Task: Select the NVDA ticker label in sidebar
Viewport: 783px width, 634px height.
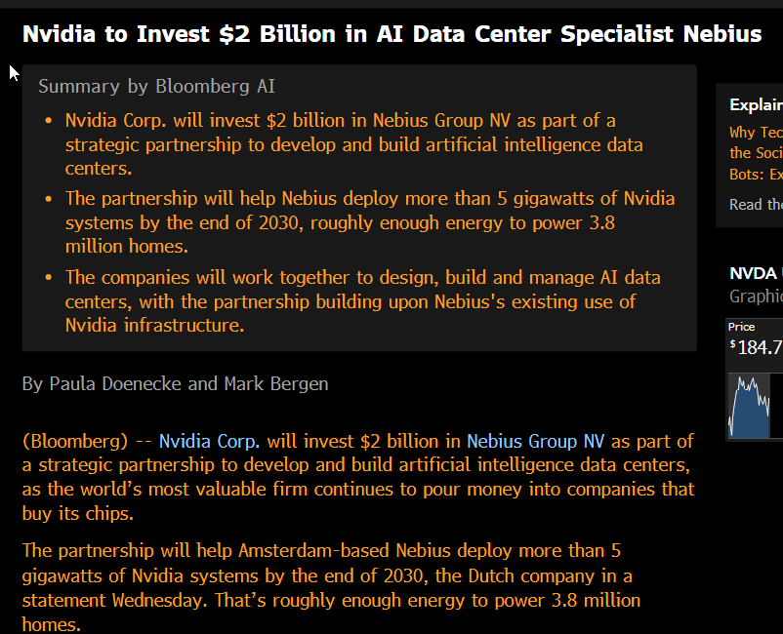Action: click(x=754, y=273)
